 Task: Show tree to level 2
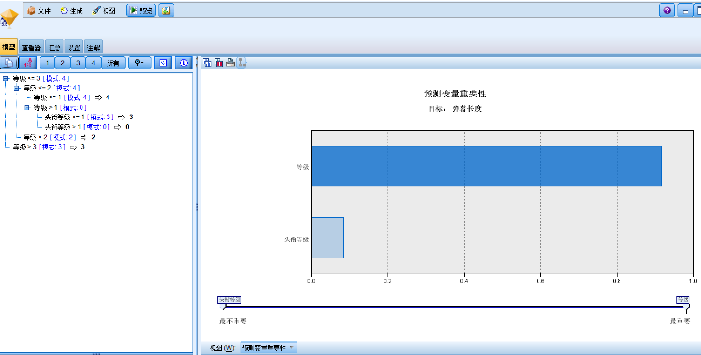(x=62, y=63)
